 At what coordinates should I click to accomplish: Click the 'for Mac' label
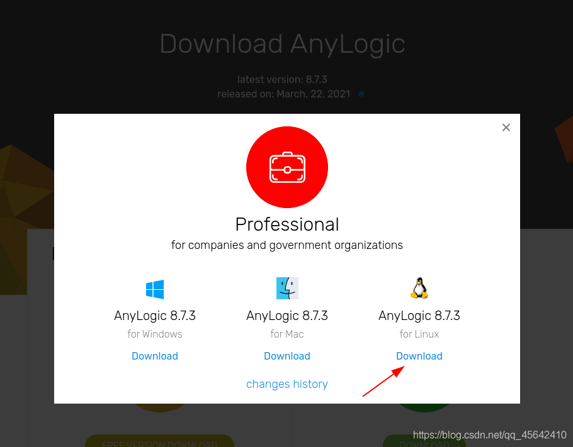[287, 334]
